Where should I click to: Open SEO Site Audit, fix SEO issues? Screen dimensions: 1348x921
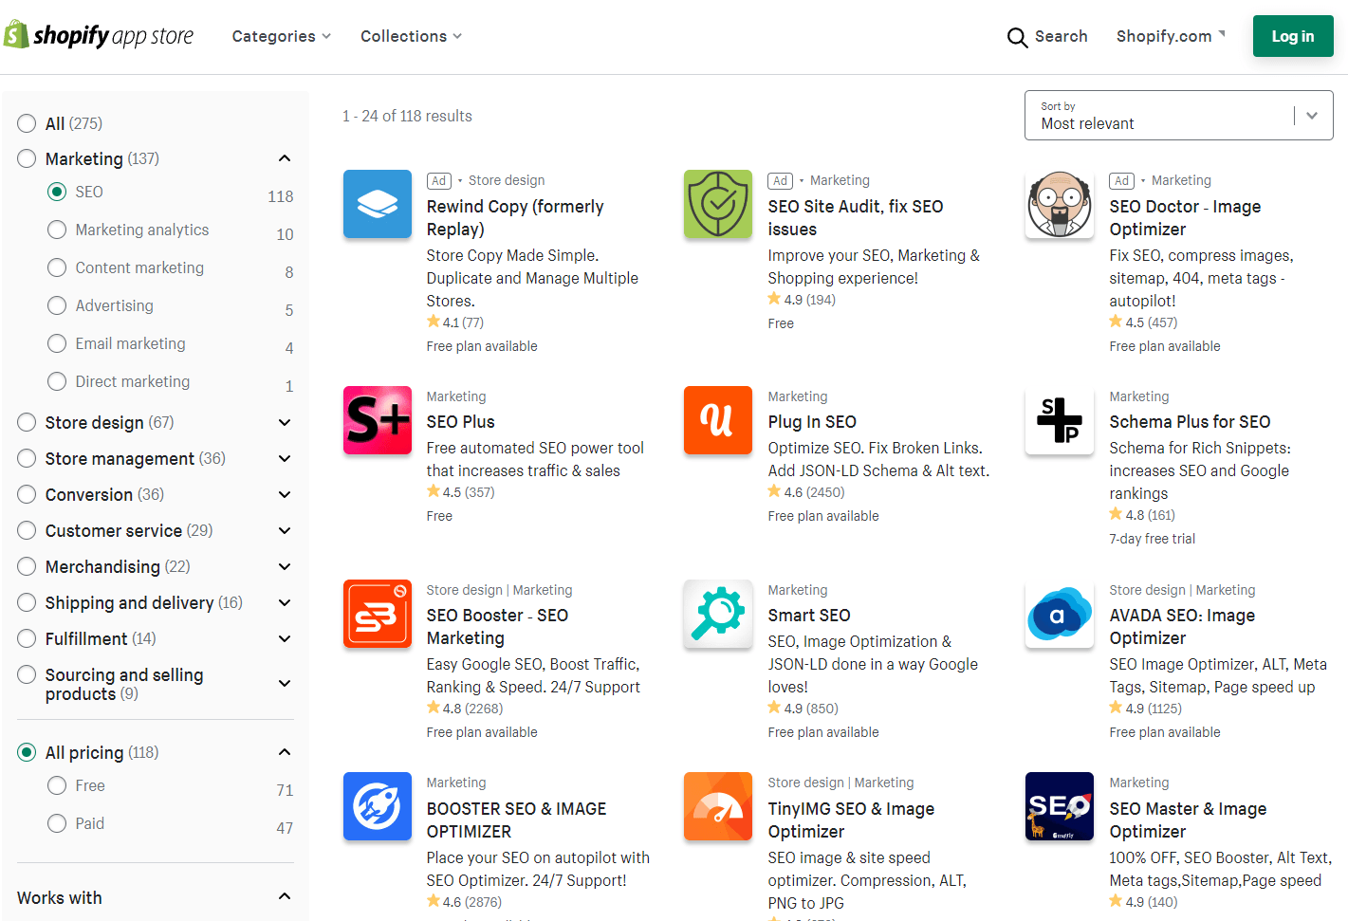click(856, 217)
